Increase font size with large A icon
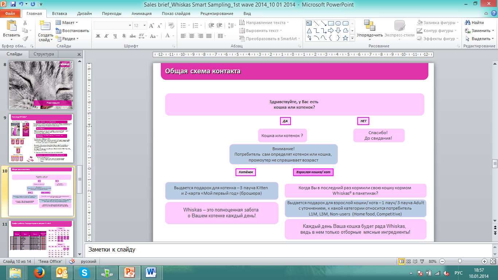Image resolution: width=498 pixels, height=280 pixels. [x=151, y=26]
